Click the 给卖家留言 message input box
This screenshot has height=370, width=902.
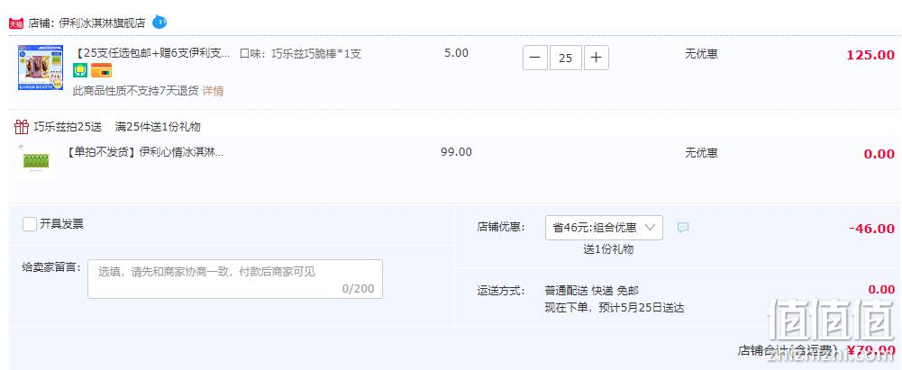(234, 279)
